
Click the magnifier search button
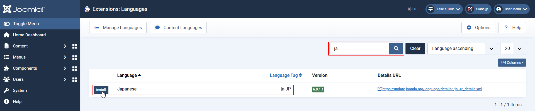click(x=396, y=49)
